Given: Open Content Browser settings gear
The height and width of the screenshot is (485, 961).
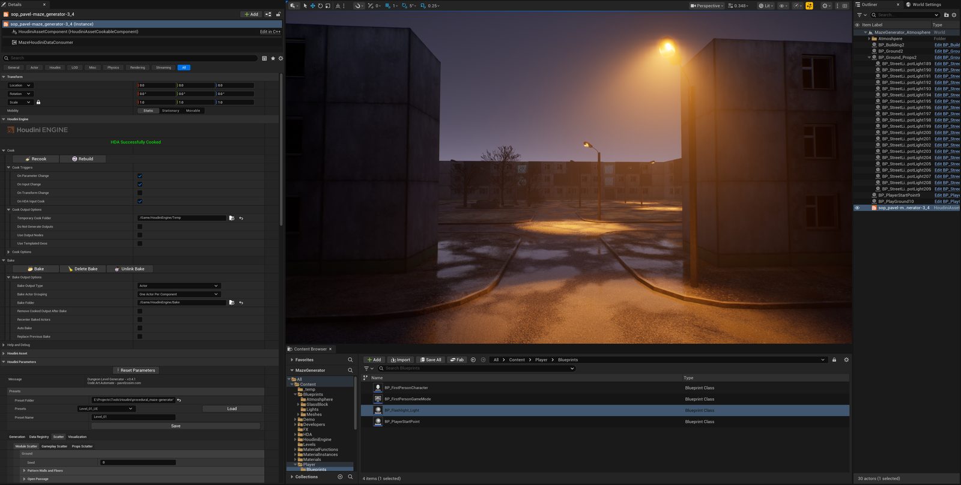Looking at the screenshot, I should click(846, 360).
